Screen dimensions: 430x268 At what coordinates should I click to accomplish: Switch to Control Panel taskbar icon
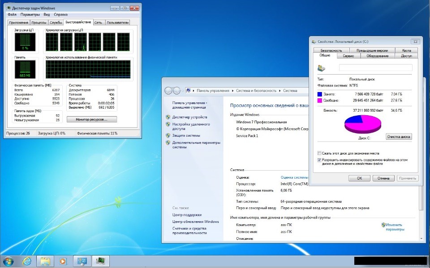click(x=82, y=261)
